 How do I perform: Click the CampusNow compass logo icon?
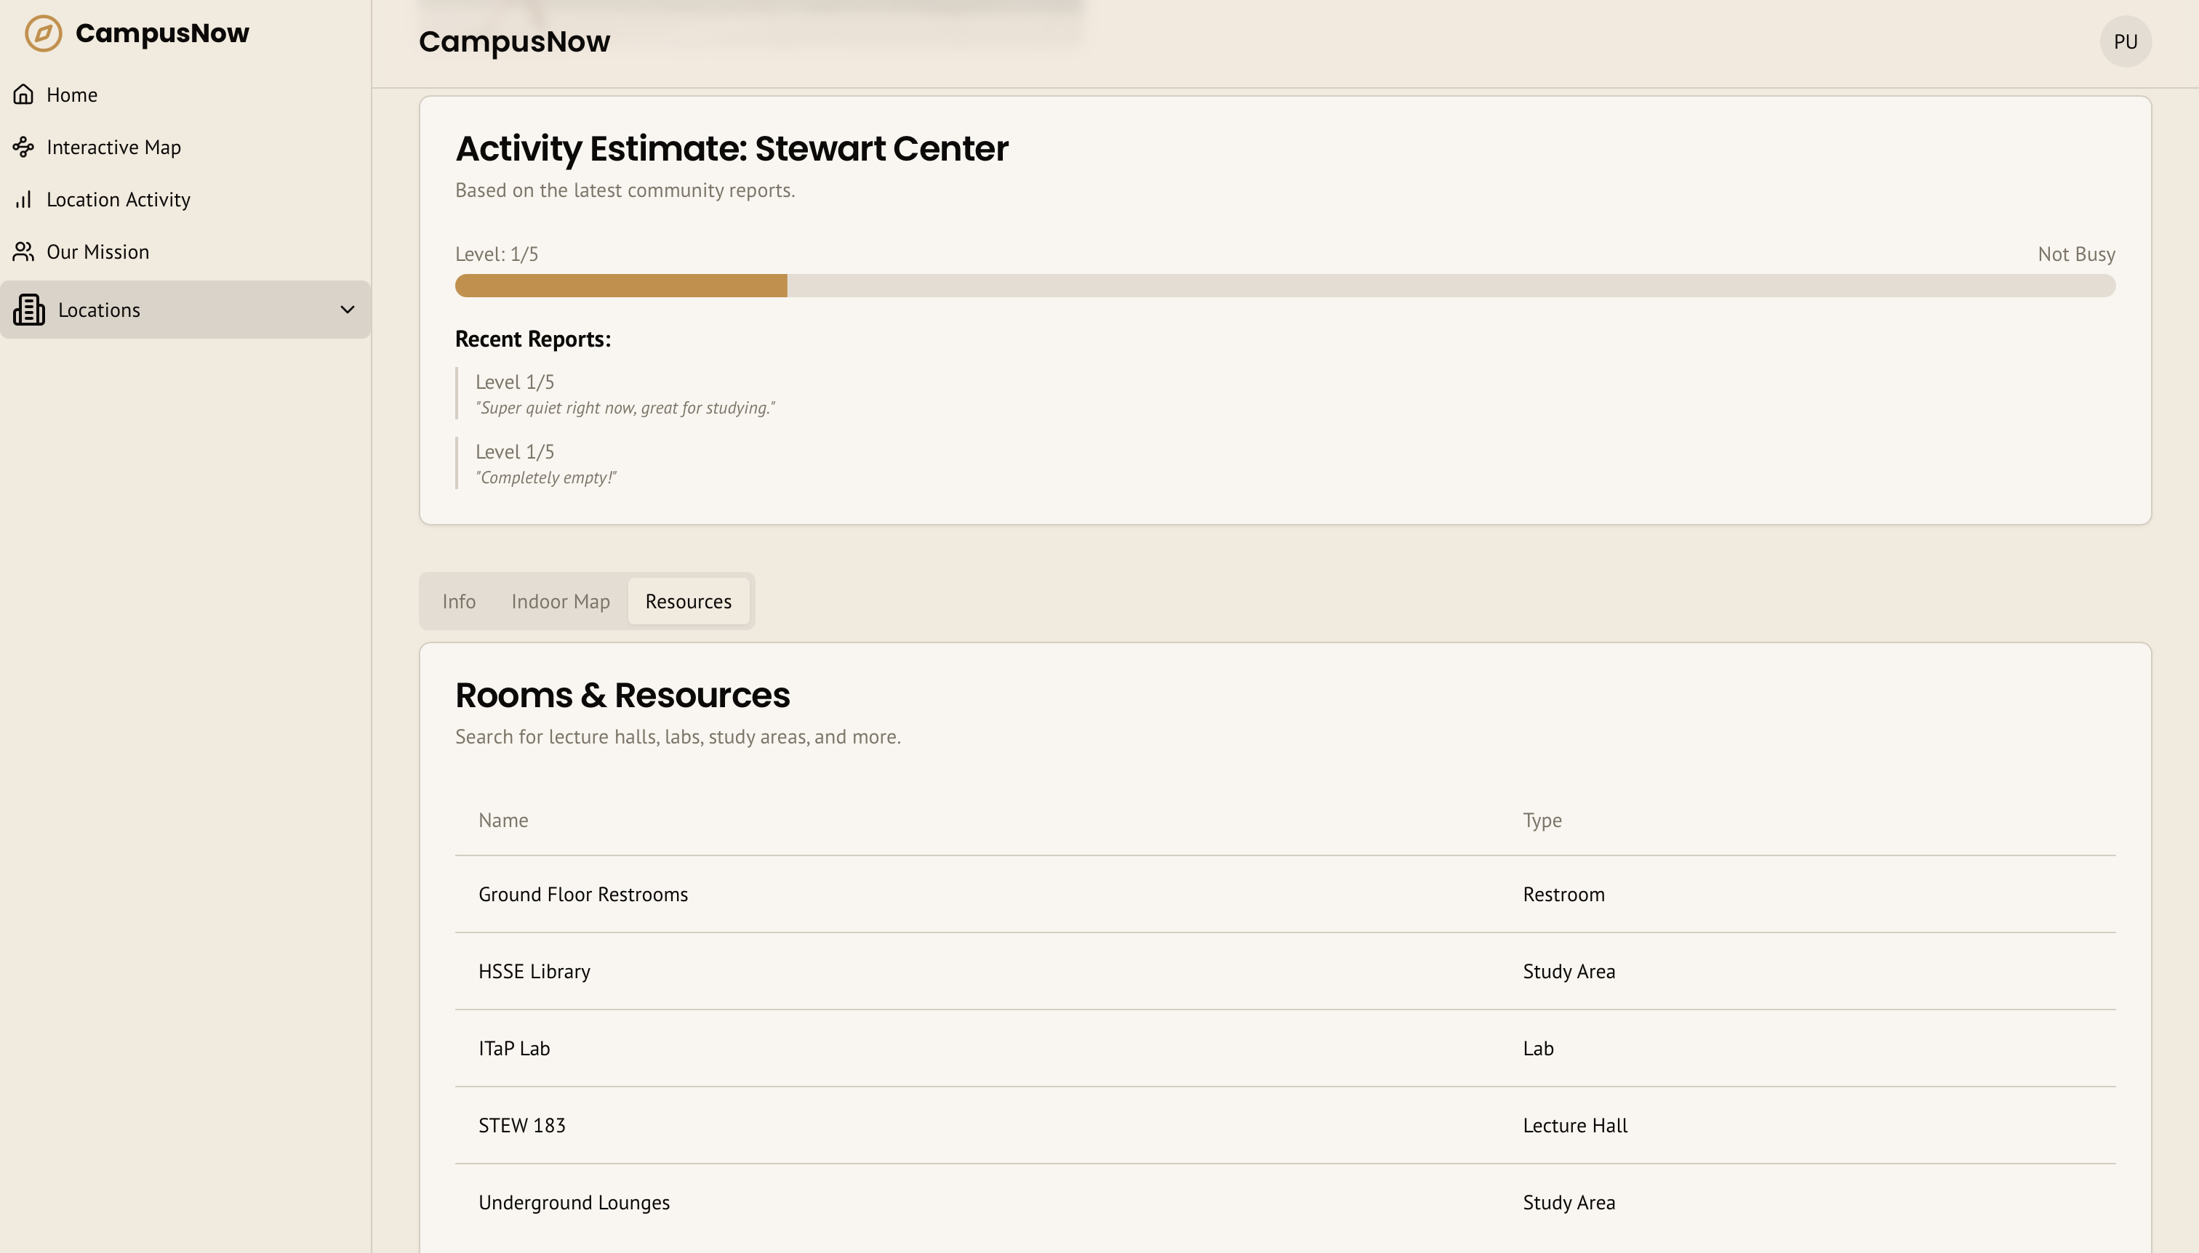(x=43, y=33)
